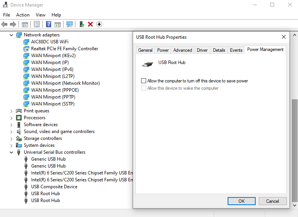Click the USB Composite Device plug icon
298x217 pixels.
click(x=26, y=187)
